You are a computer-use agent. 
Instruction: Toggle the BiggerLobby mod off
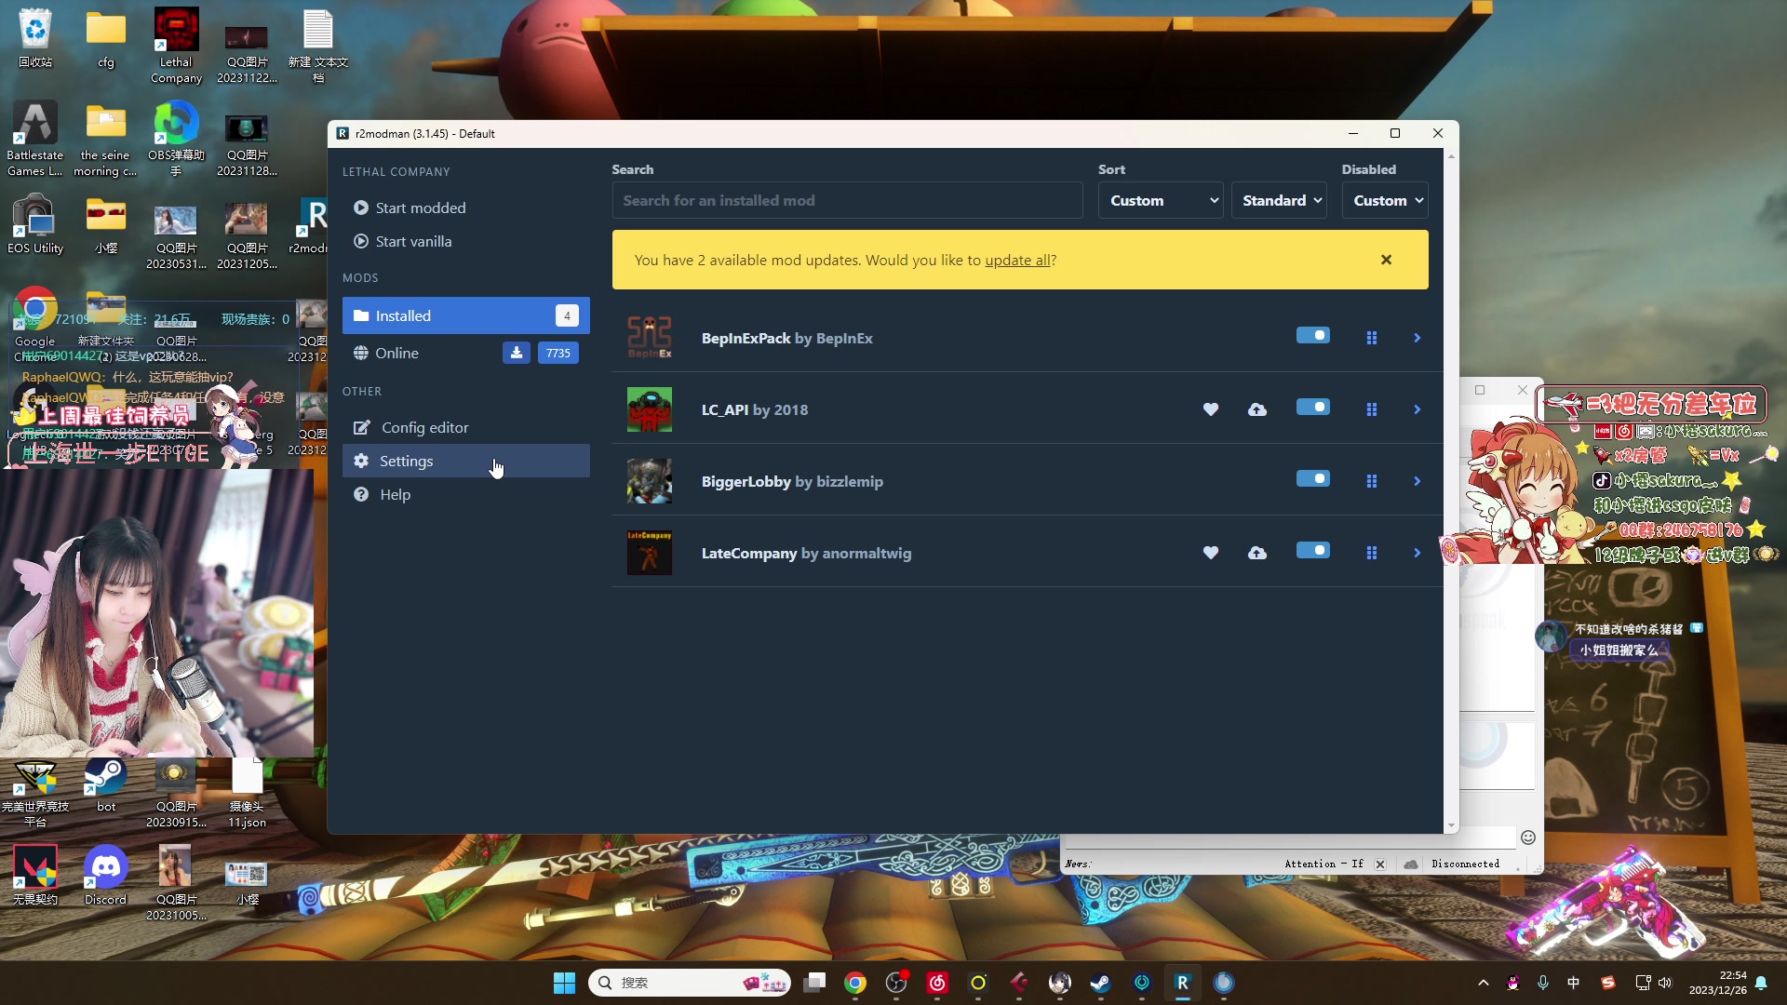tap(1312, 478)
